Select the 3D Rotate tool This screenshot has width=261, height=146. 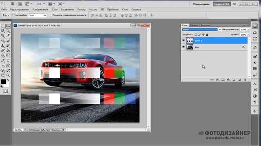[3, 71]
